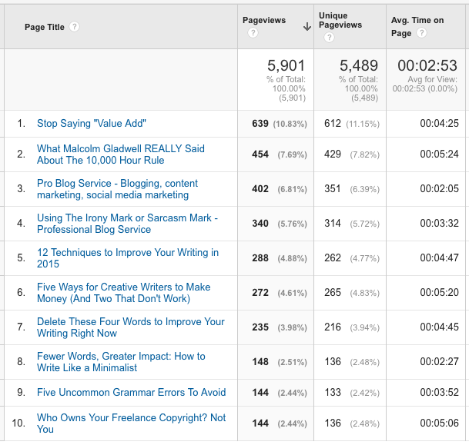Open Pro Blog Service Blogging content marketing link
The height and width of the screenshot is (445, 469).
tap(117, 189)
